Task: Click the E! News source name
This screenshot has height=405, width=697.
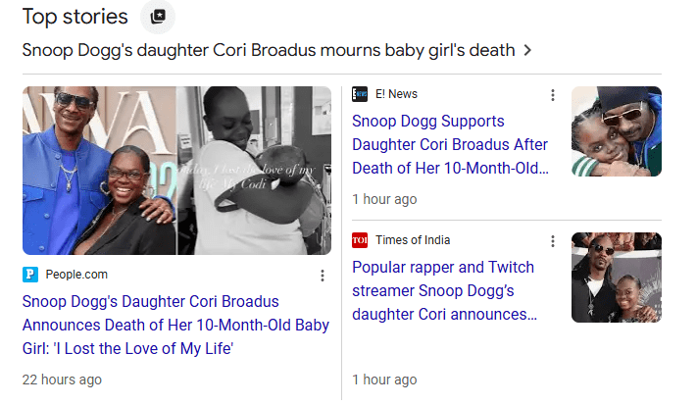Action: [x=396, y=94]
